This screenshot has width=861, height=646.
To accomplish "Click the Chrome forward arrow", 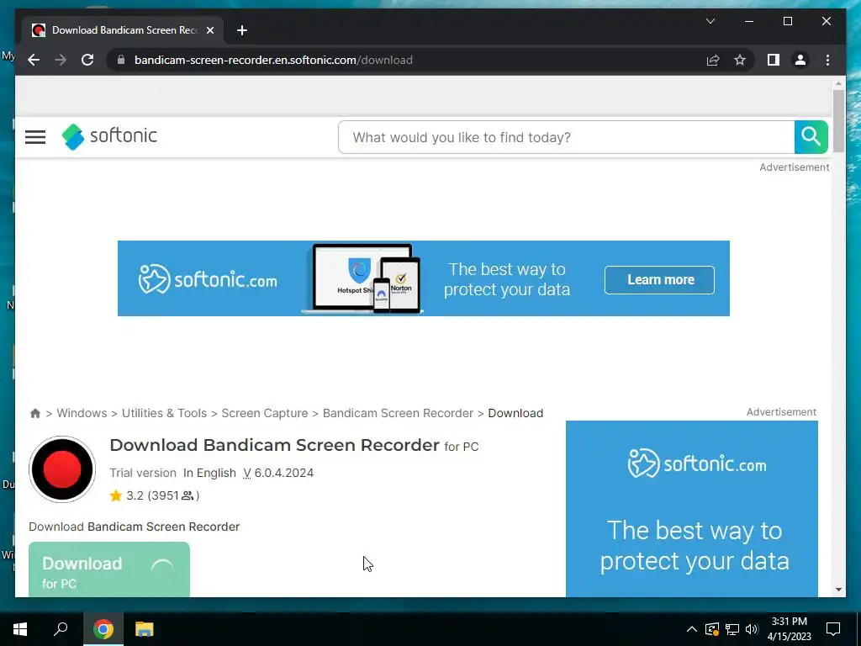I will coord(61,60).
